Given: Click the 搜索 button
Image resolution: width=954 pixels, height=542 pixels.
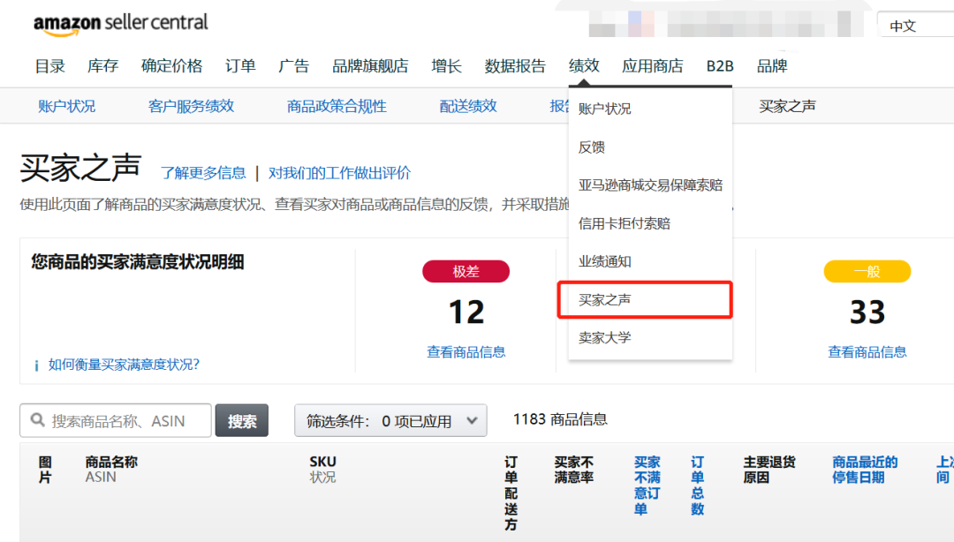Looking at the screenshot, I should coord(241,420).
